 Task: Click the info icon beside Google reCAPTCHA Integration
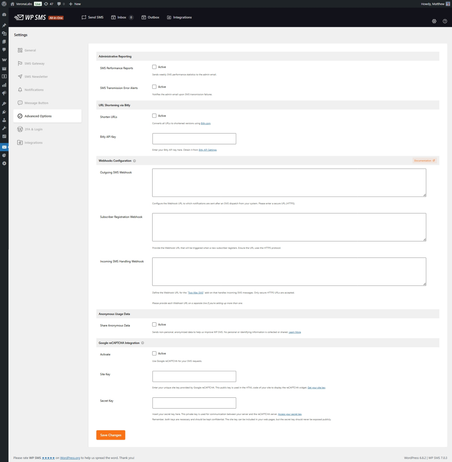pyautogui.click(x=143, y=343)
